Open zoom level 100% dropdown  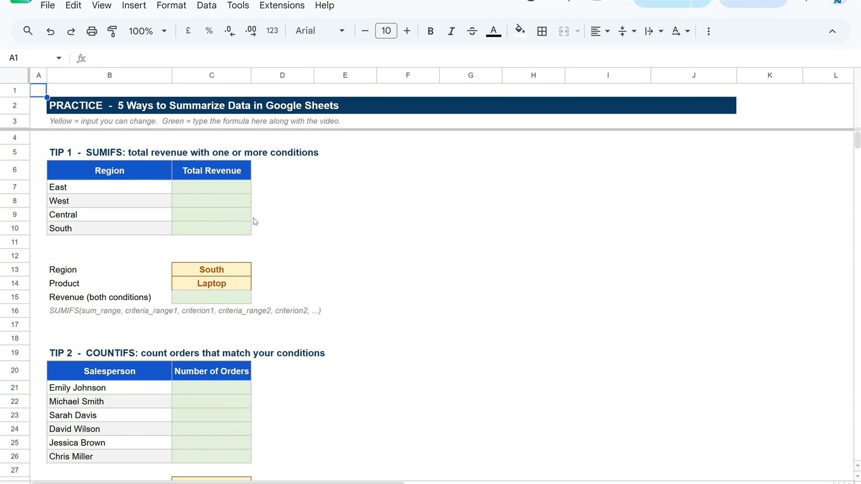point(147,31)
